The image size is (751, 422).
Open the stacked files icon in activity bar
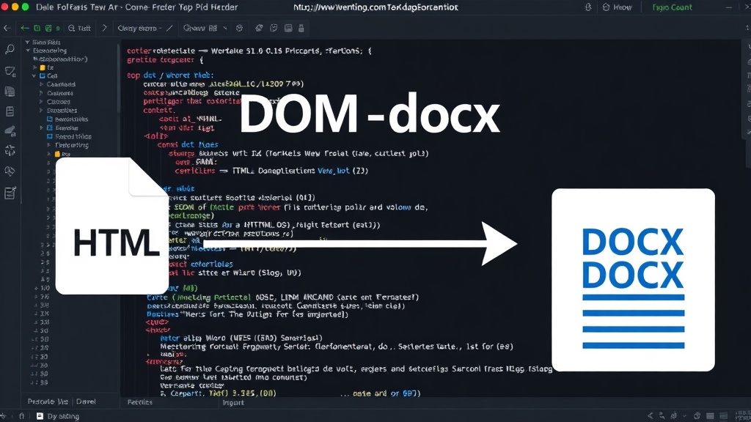pos(10,92)
